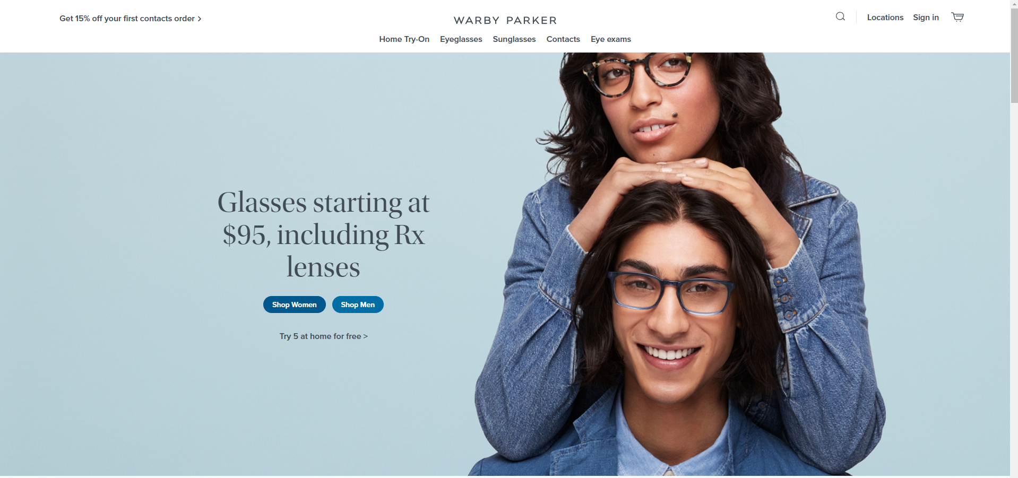Image resolution: width=1018 pixels, height=478 pixels.
Task: Follow the Try 5 at home for free link
Action: click(x=323, y=336)
